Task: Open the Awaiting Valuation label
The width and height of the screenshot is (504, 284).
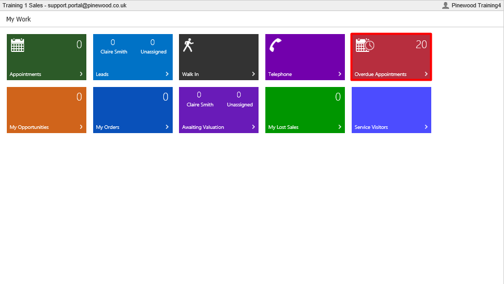Action: (x=203, y=127)
